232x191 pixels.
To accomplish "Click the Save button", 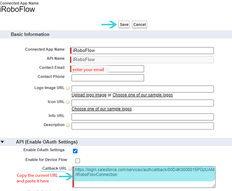I will coord(124,25).
